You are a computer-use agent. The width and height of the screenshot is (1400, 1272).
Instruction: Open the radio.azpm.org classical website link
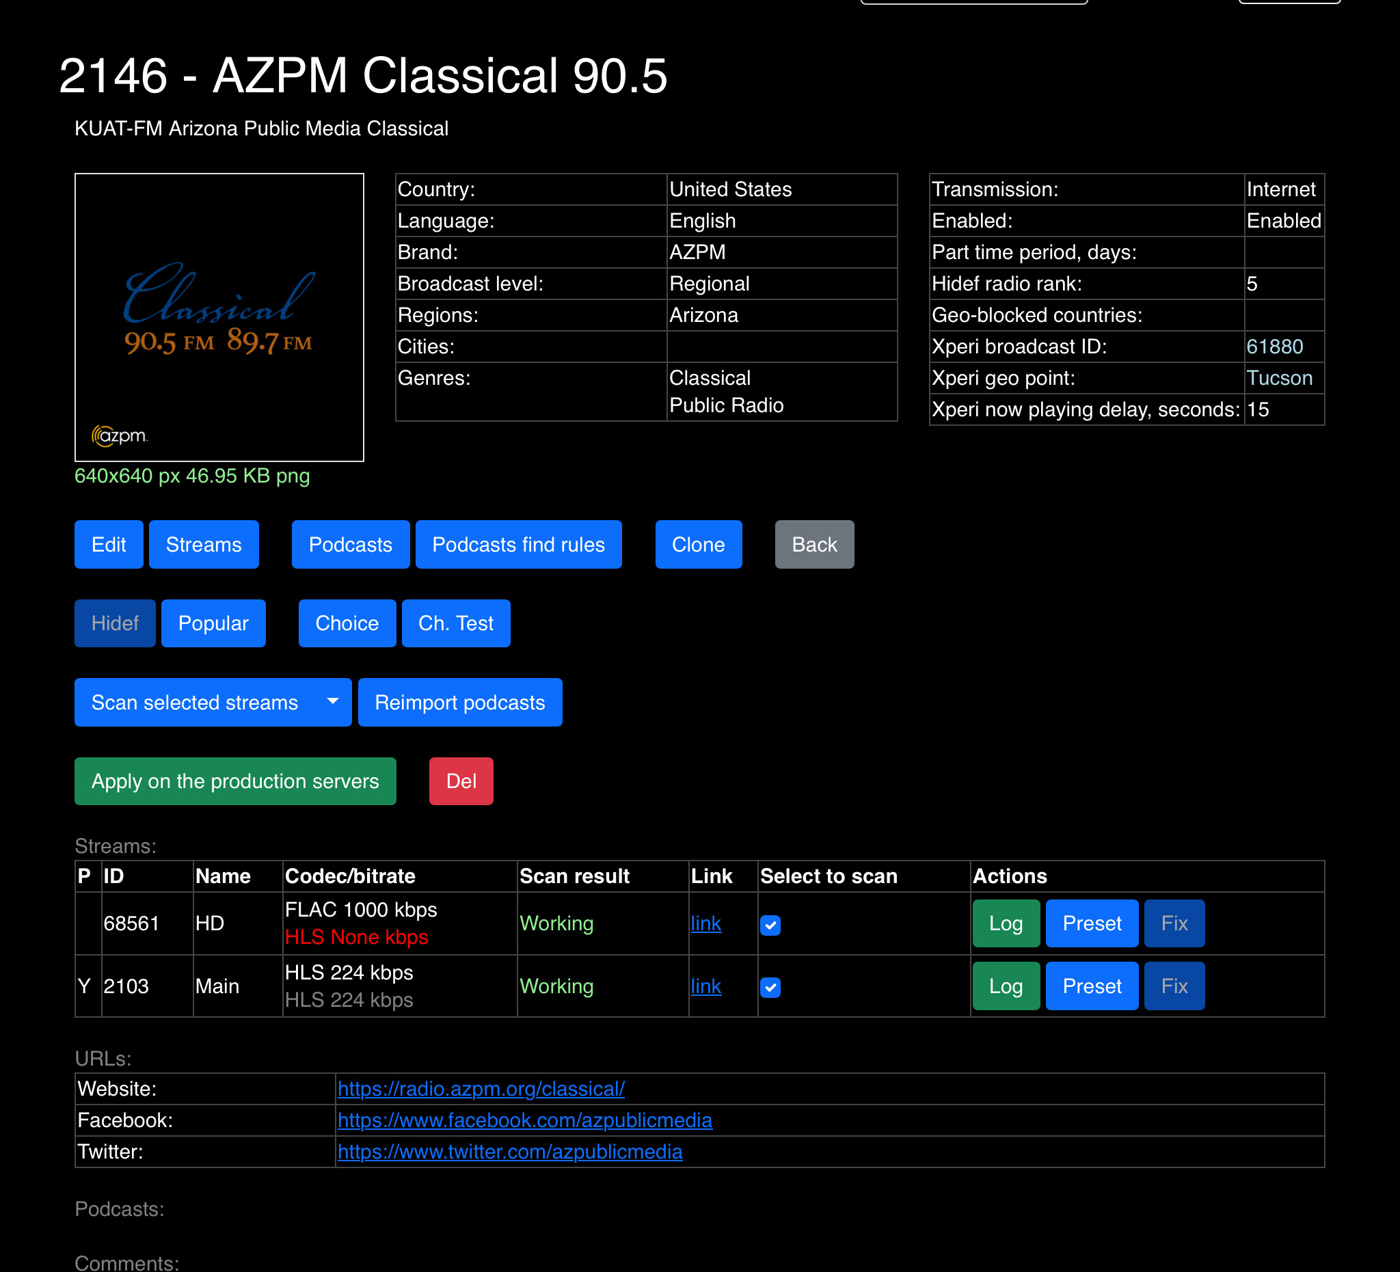coord(481,1089)
